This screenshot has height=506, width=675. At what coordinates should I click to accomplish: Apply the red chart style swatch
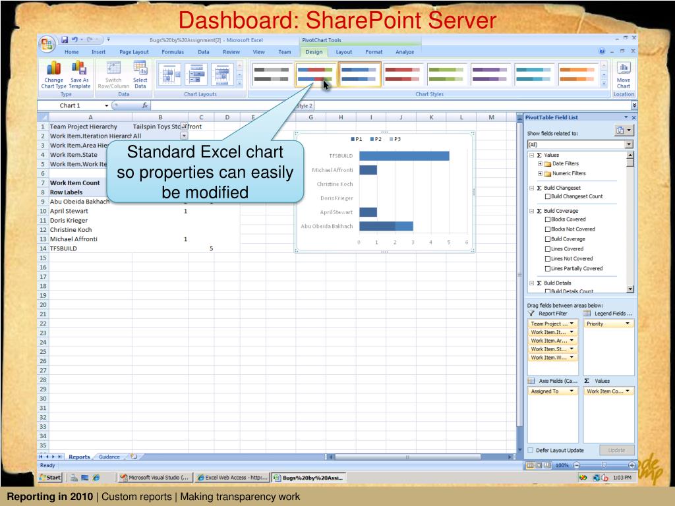(x=403, y=74)
